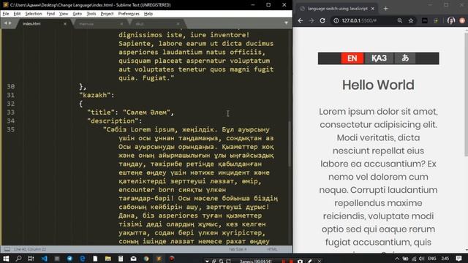The image size is (468, 263).
Task: Go back in the browser
Action: (x=301, y=20)
